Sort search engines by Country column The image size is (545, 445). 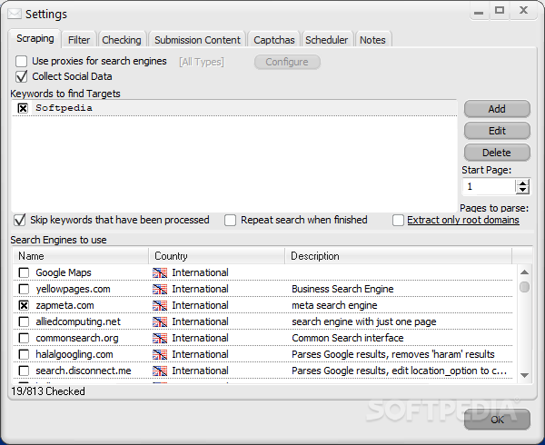point(217,256)
